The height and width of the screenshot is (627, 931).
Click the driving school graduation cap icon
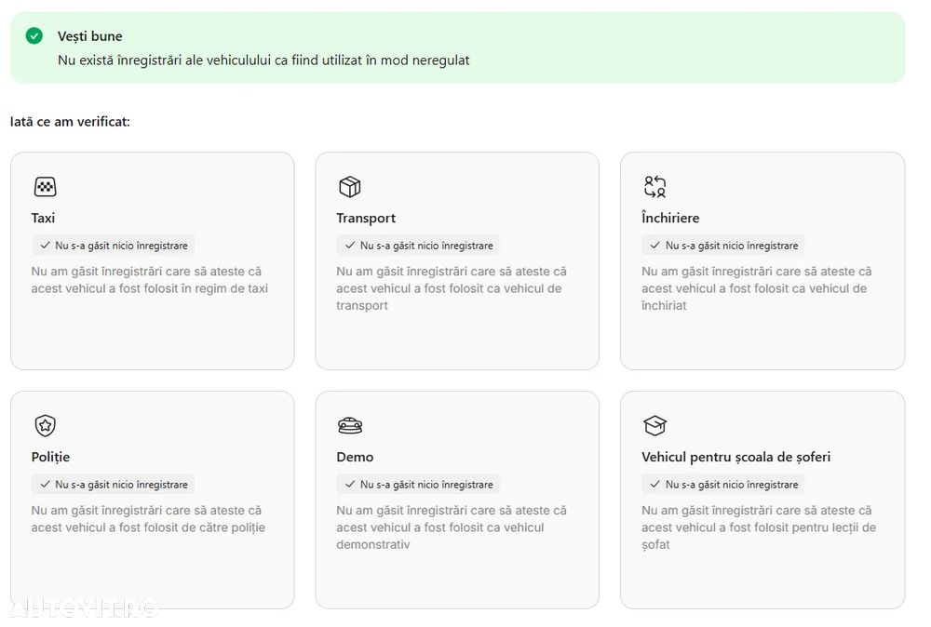(654, 426)
